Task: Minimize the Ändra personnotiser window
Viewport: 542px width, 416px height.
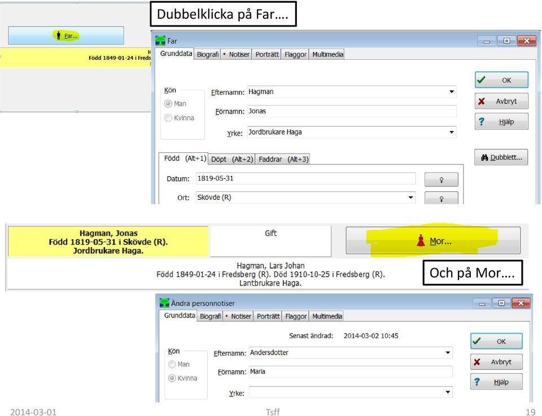Action: [x=482, y=303]
